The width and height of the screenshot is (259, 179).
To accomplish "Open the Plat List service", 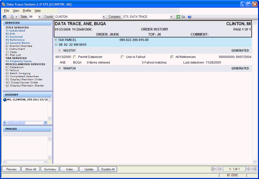I will pos(13,55).
